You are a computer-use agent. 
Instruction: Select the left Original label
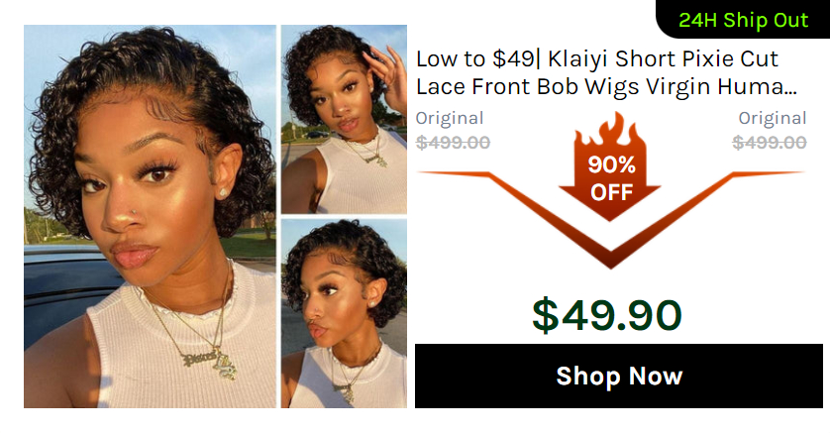click(450, 118)
